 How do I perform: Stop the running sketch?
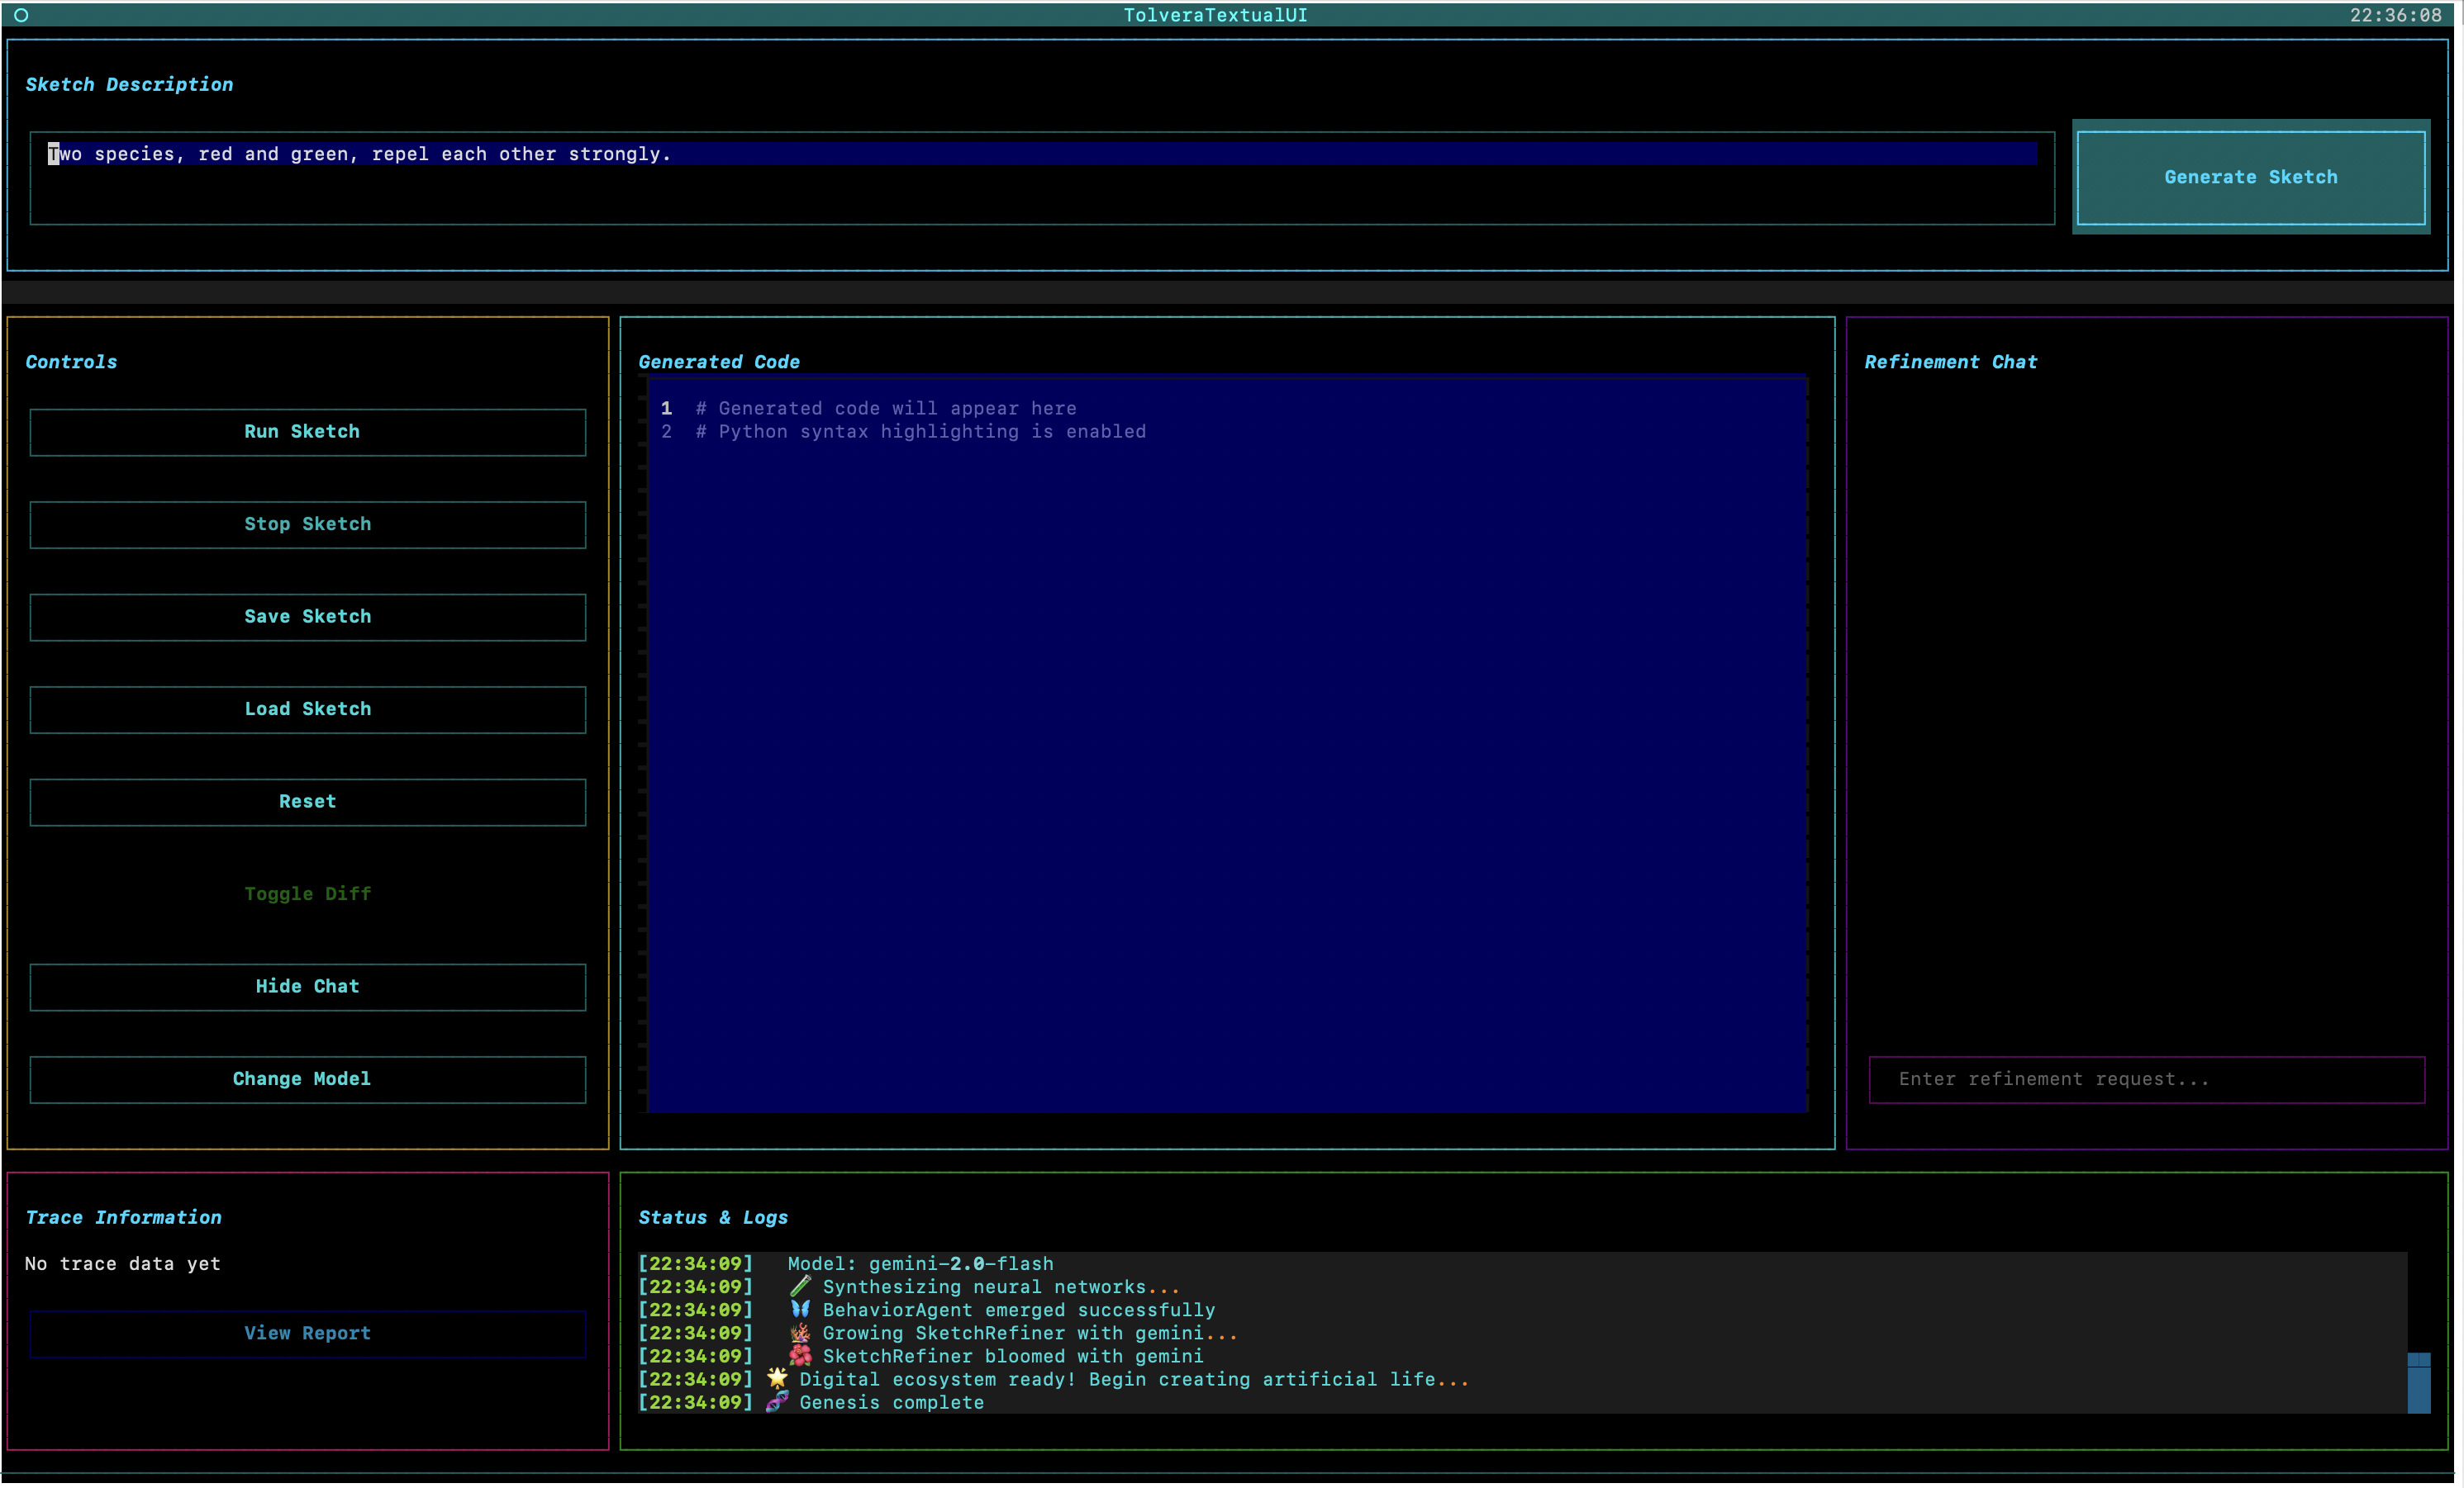[307, 524]
